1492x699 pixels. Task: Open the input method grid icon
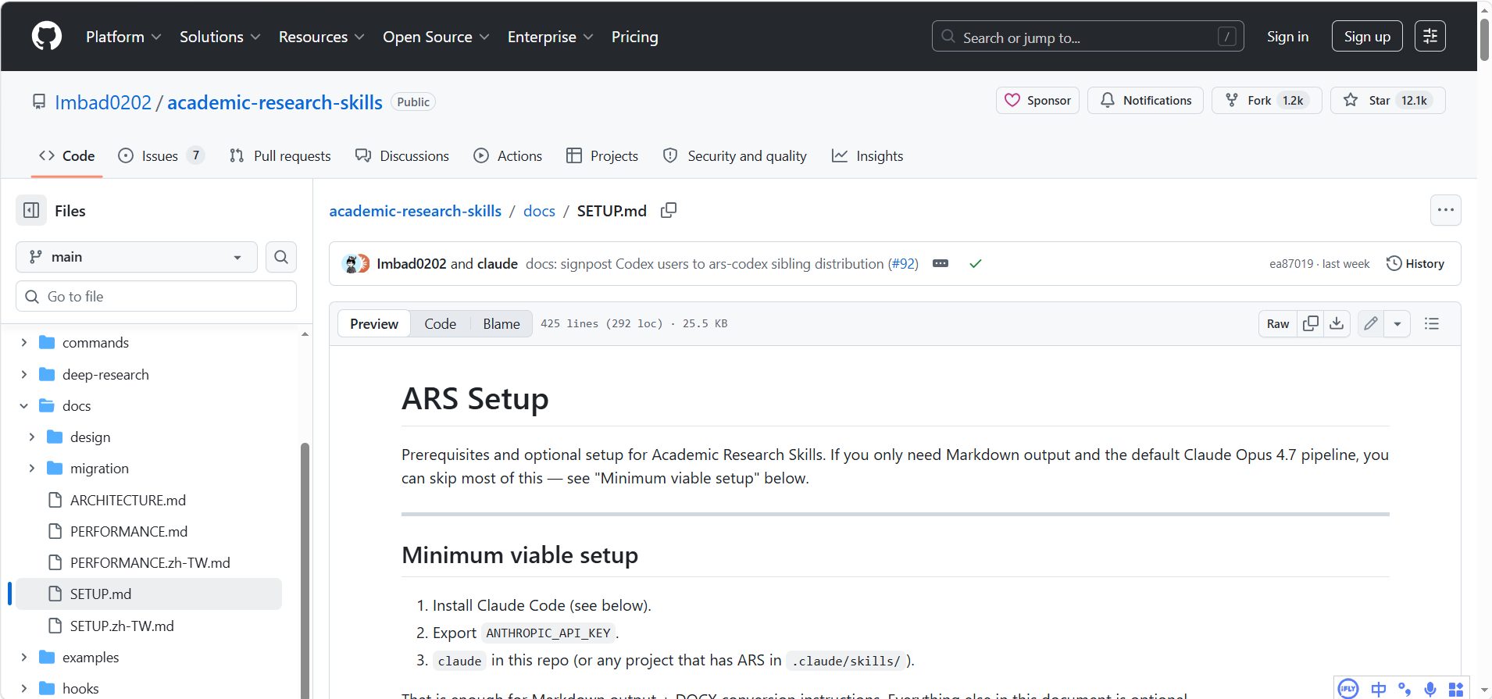(1456, 689)
